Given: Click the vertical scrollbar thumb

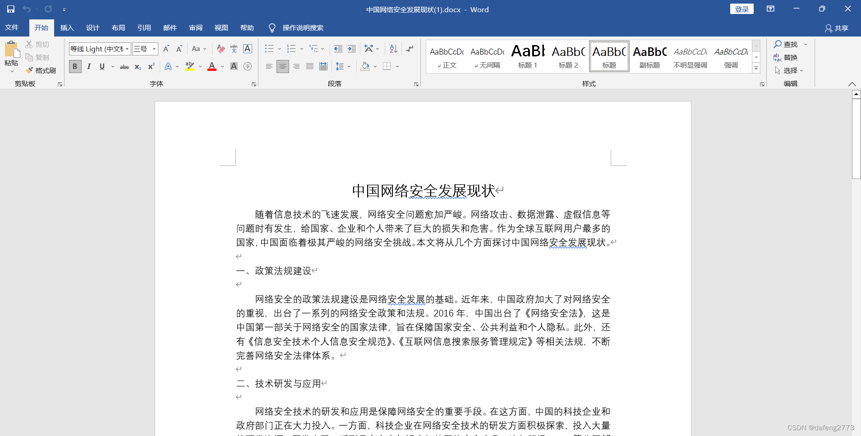Looking at the screenshot, I should click(856, 139).
